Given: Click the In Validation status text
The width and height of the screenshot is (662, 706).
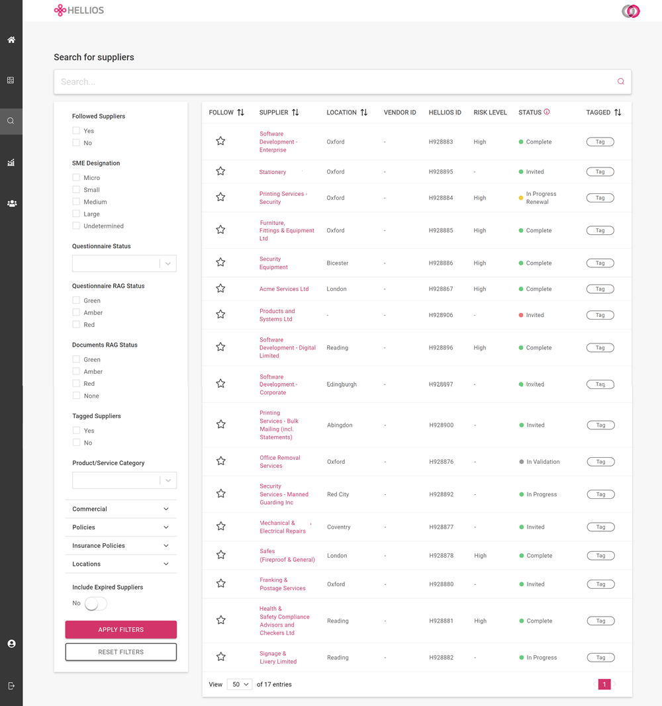Looking at the screenshot, I should click(543, 461).
